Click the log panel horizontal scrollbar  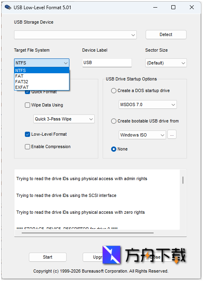tap(87, 233)
